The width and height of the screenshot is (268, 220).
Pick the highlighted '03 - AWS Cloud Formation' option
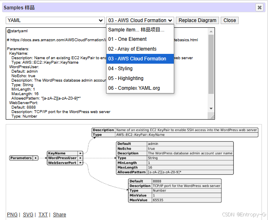pos(140,59)
